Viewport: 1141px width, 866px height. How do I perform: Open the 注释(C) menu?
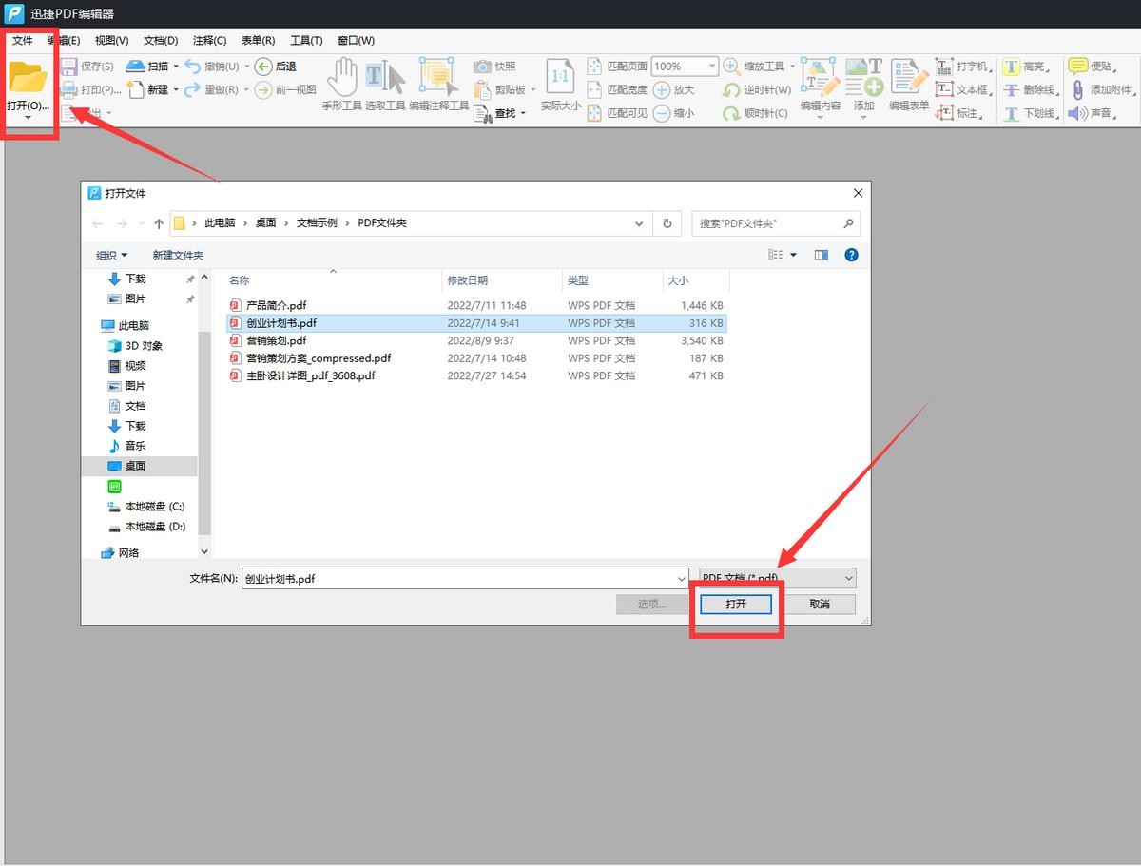209,40
